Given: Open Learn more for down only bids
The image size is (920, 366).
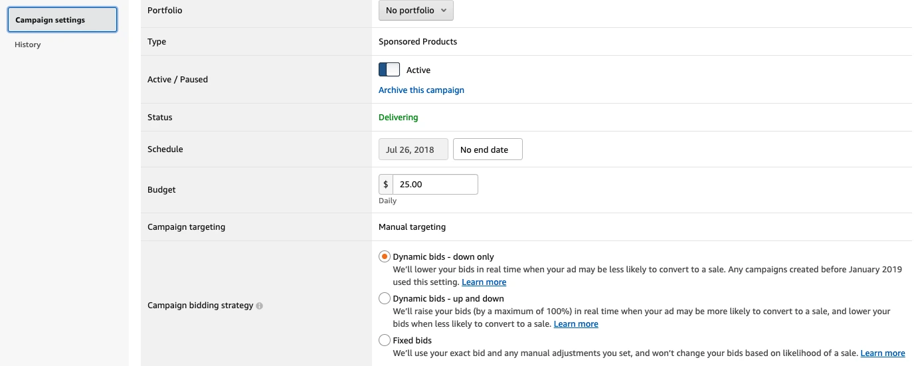Looking at the screenshot, I should coord(484,282).
